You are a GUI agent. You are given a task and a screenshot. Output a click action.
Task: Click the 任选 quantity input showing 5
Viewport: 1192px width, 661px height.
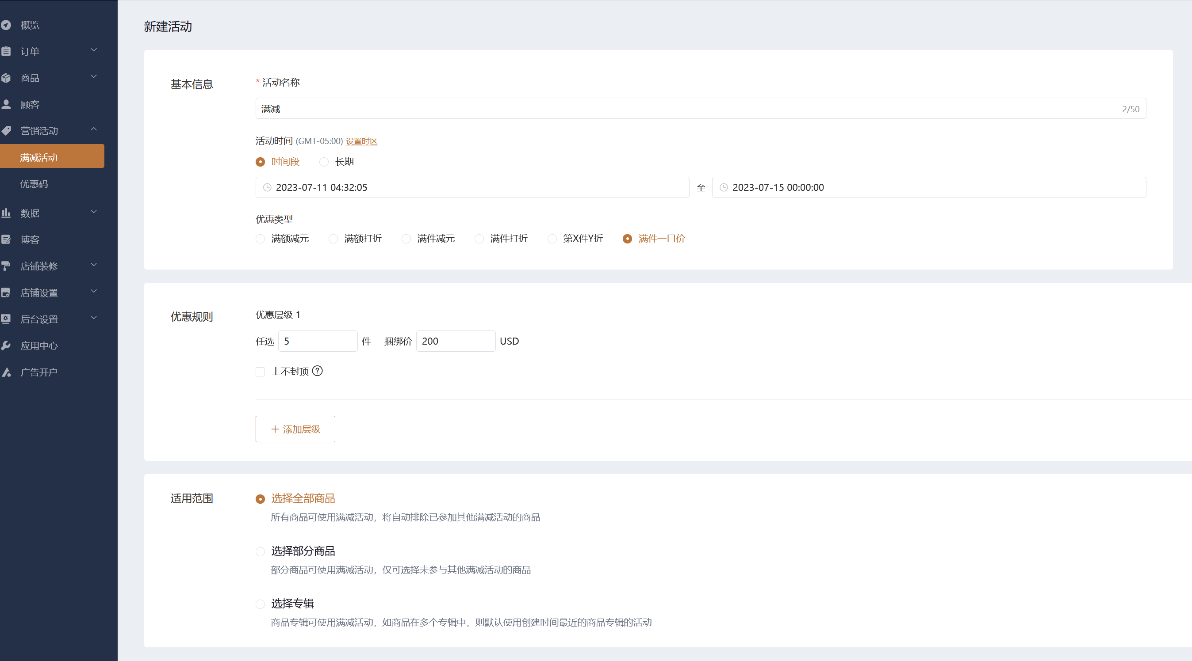click(x=318, y=341)
